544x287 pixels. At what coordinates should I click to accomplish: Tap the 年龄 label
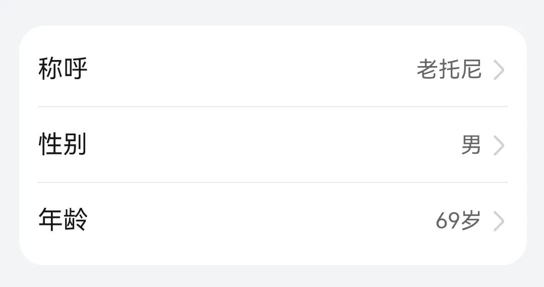pos(63,220)
